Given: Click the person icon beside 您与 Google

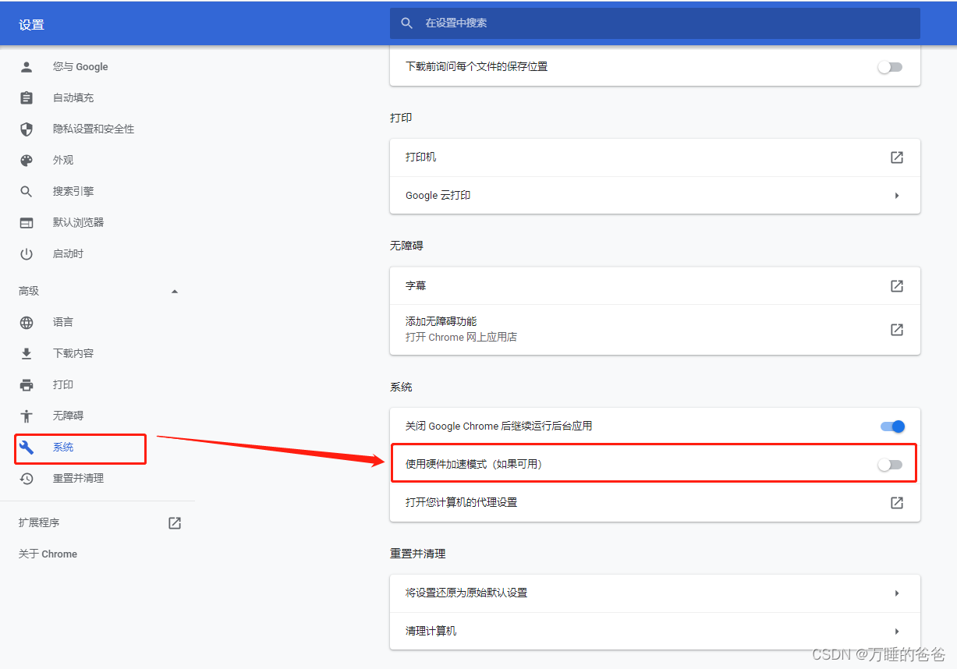Looking at the screenshot, I should (27, 67).
